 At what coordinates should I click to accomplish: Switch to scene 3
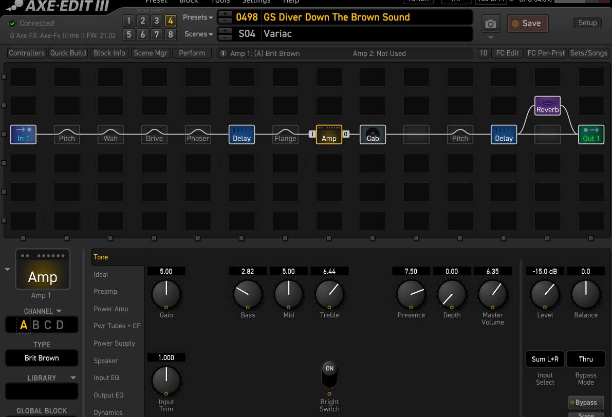157,21
